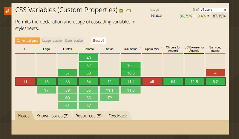
Task: Click the iOS Safari column header
Action: [131, 49]
